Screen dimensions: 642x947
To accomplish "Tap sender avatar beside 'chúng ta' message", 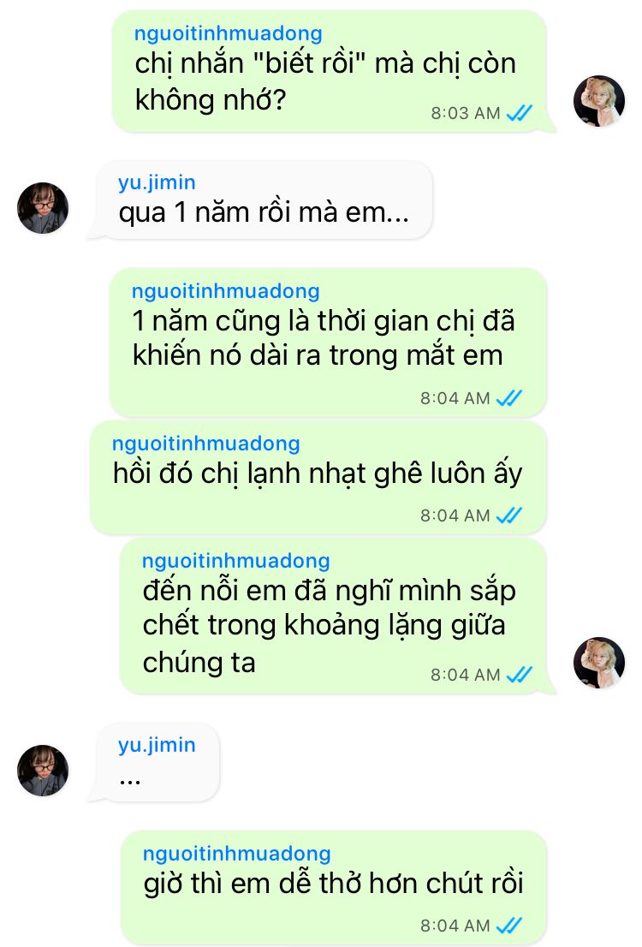I will pyautogui.click(x=598, y=663).
